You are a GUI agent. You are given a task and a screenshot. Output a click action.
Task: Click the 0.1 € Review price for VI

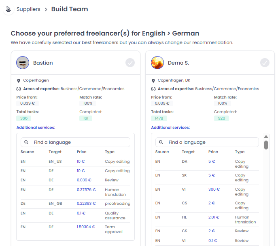pyautogui.click(x=212, y=241)
